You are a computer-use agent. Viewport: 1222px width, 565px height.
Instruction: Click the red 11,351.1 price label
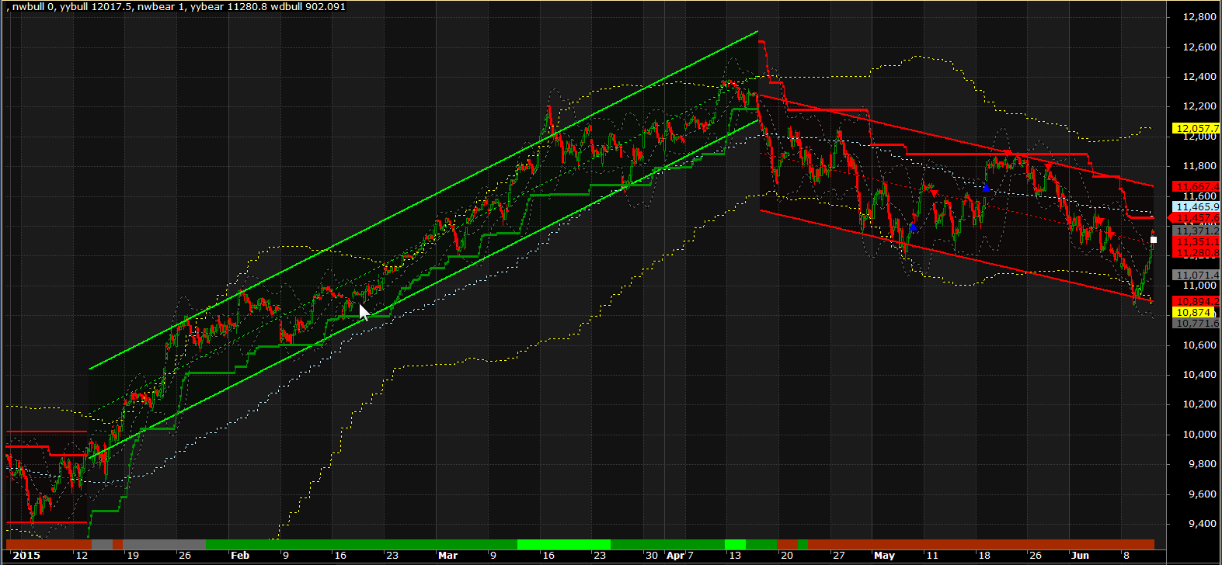[x=1196, y=242]
